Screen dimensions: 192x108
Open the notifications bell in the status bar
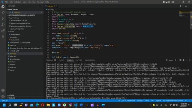pos(189,101)
